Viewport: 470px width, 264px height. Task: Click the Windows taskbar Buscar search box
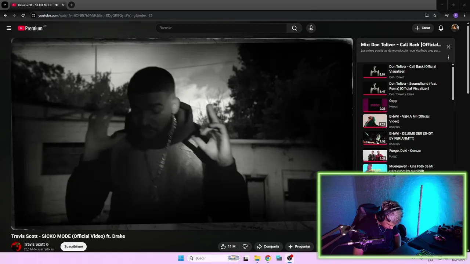[x=214, y=258]
